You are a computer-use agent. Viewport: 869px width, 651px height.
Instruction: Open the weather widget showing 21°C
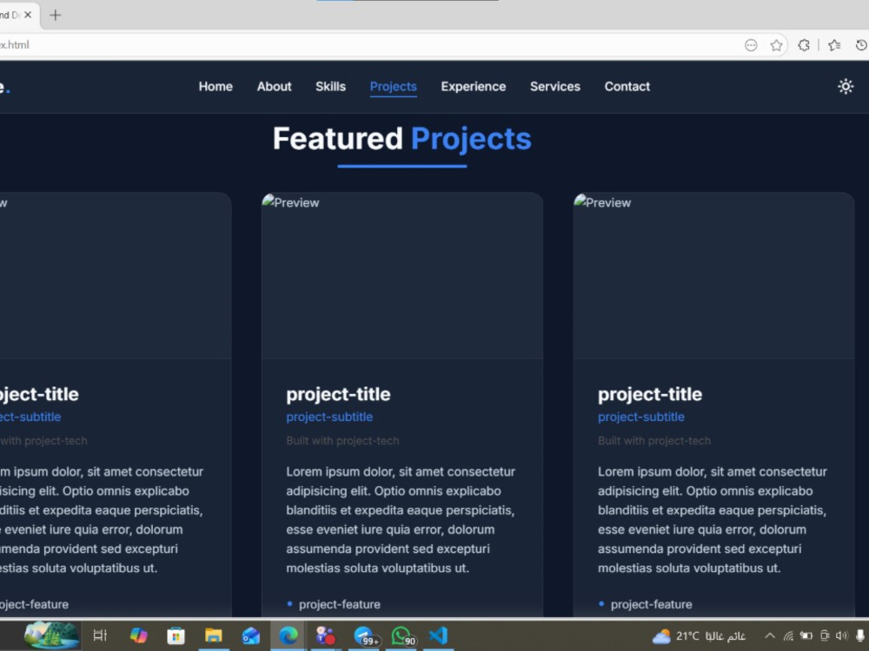point(699,636)
